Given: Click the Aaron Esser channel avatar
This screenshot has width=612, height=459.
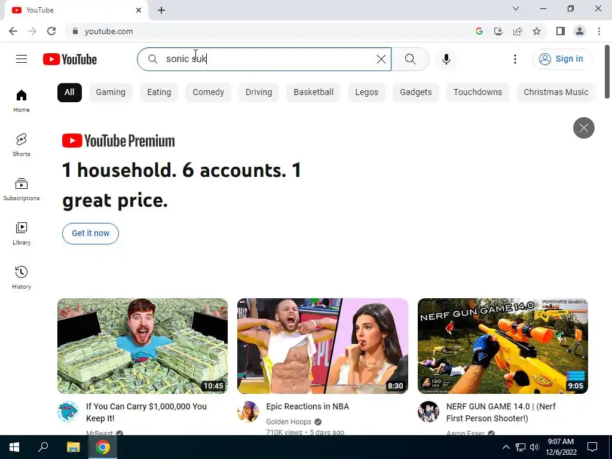Looking at the screenshot, I should click(x=428, y=412).
